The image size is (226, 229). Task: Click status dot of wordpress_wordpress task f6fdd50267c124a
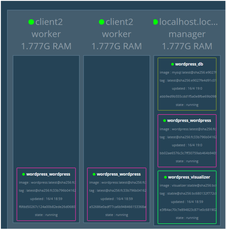click(x=24, y=174)
